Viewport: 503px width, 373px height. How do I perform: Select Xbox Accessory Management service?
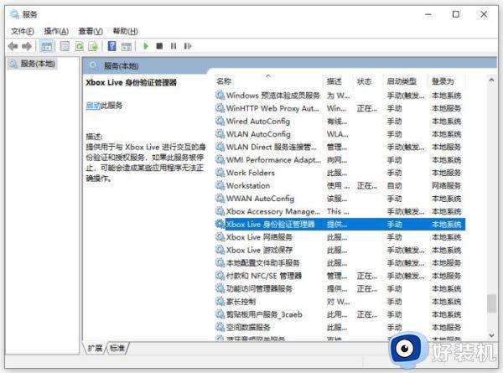340,211
